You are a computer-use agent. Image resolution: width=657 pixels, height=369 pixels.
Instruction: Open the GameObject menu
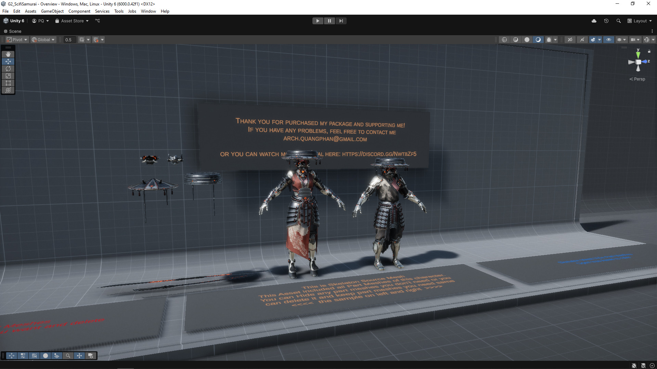52,11
